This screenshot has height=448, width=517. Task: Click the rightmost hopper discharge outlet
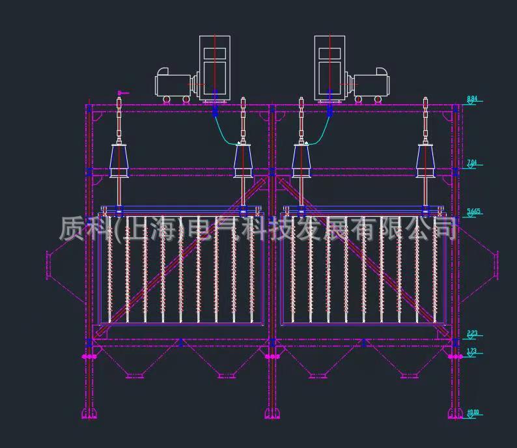point(409,375)
